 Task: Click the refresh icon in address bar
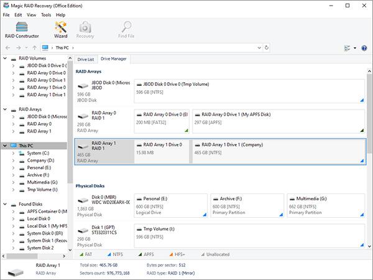[x=267, y=48]
